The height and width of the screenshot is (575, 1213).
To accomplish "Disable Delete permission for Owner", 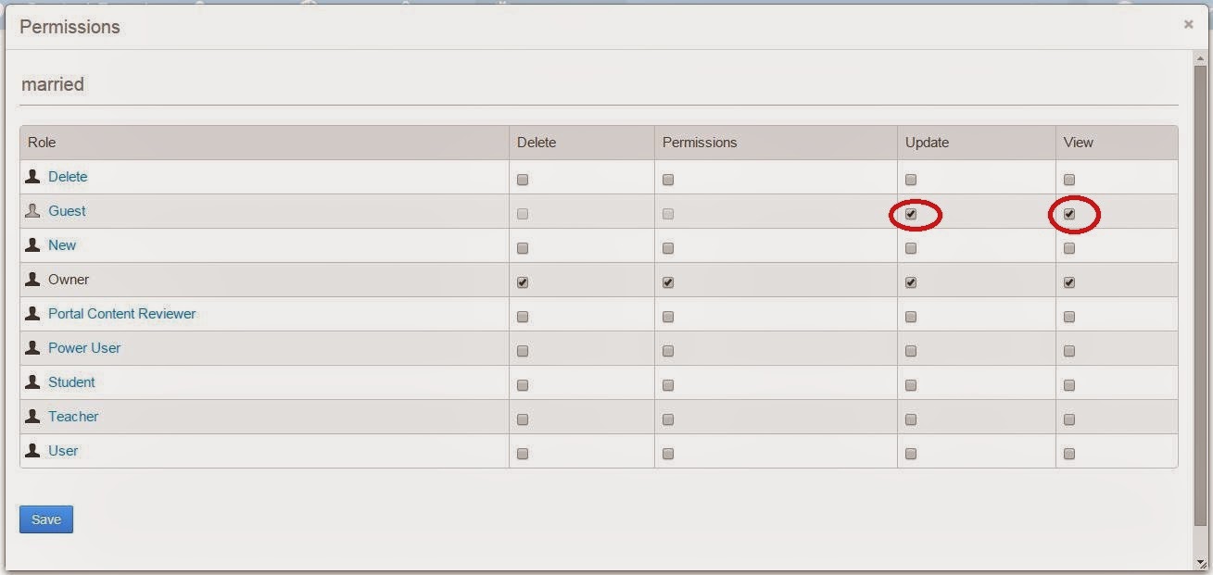I will 522,281.
